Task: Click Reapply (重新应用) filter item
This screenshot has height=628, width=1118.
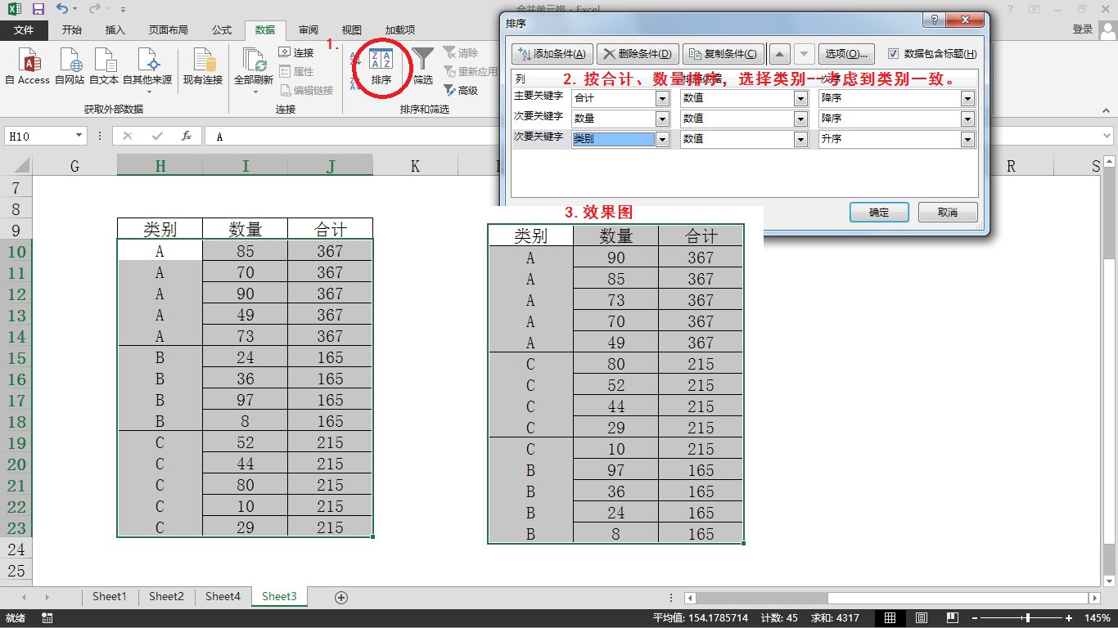Action: pyautogui.click(x=471, y=71)
